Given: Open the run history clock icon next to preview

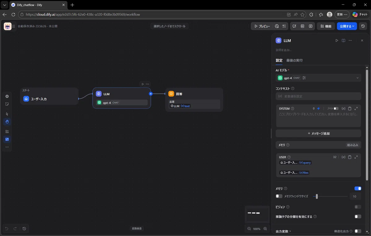Looking at the screenshot, I should (277, 26).
